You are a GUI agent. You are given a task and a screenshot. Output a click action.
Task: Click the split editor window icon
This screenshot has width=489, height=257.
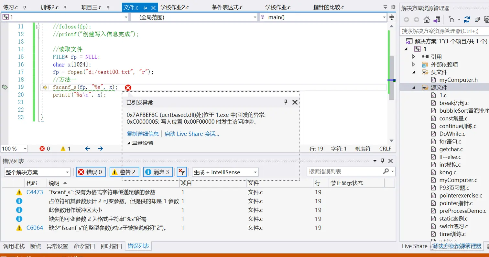point(392,17)
